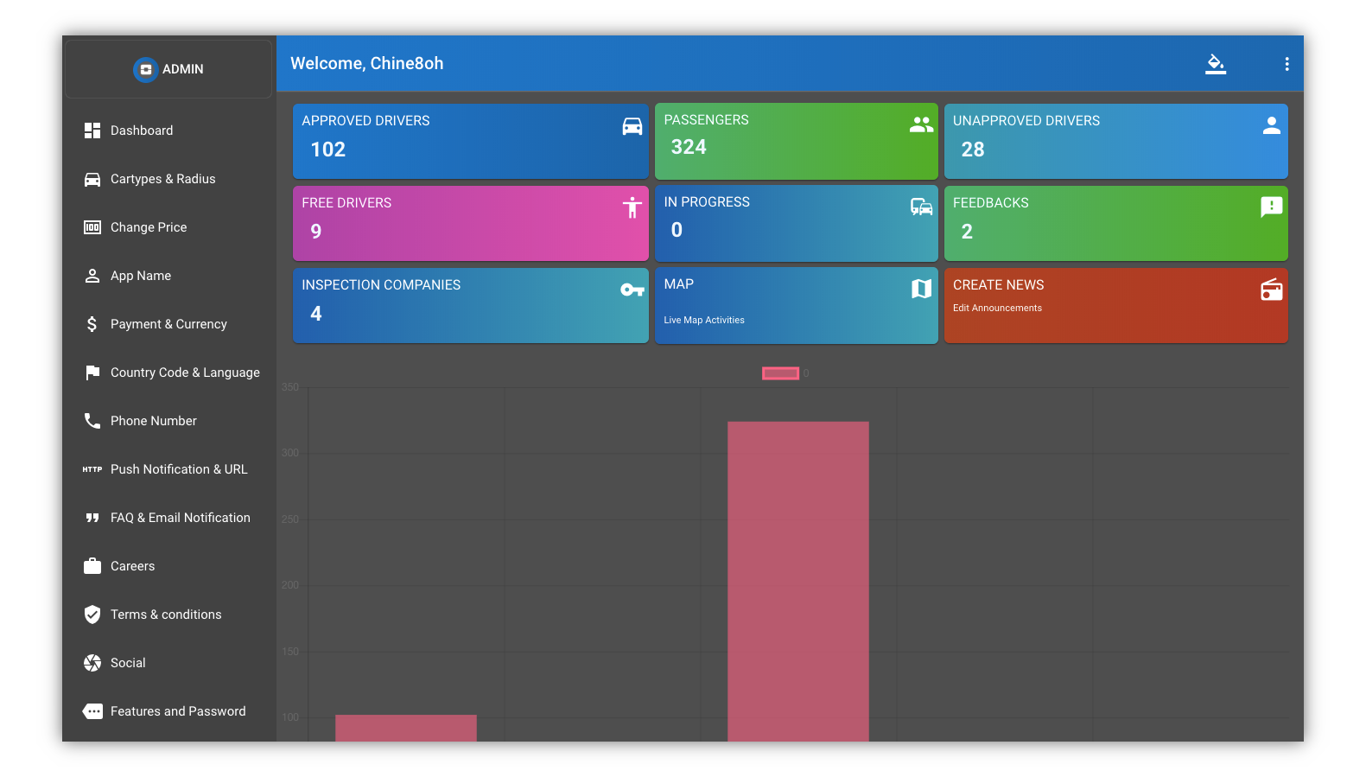Click Edit Announcements link
Viewport: 1366px width, 777px height.
(997, 308)
